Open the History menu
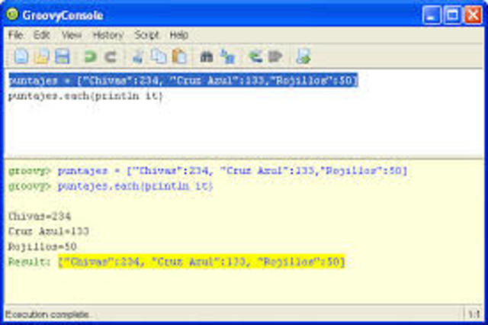This screenshot has height=325, width=488. 108,34
